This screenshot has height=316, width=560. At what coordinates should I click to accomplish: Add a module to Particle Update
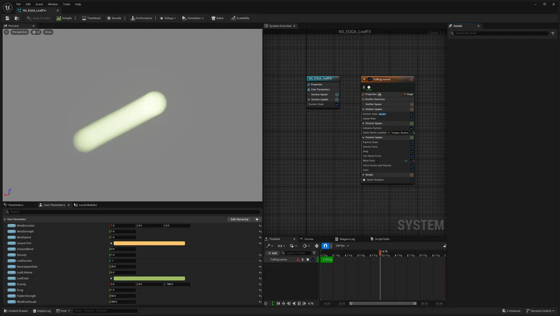pyautogui.click(x=412, y=137)
